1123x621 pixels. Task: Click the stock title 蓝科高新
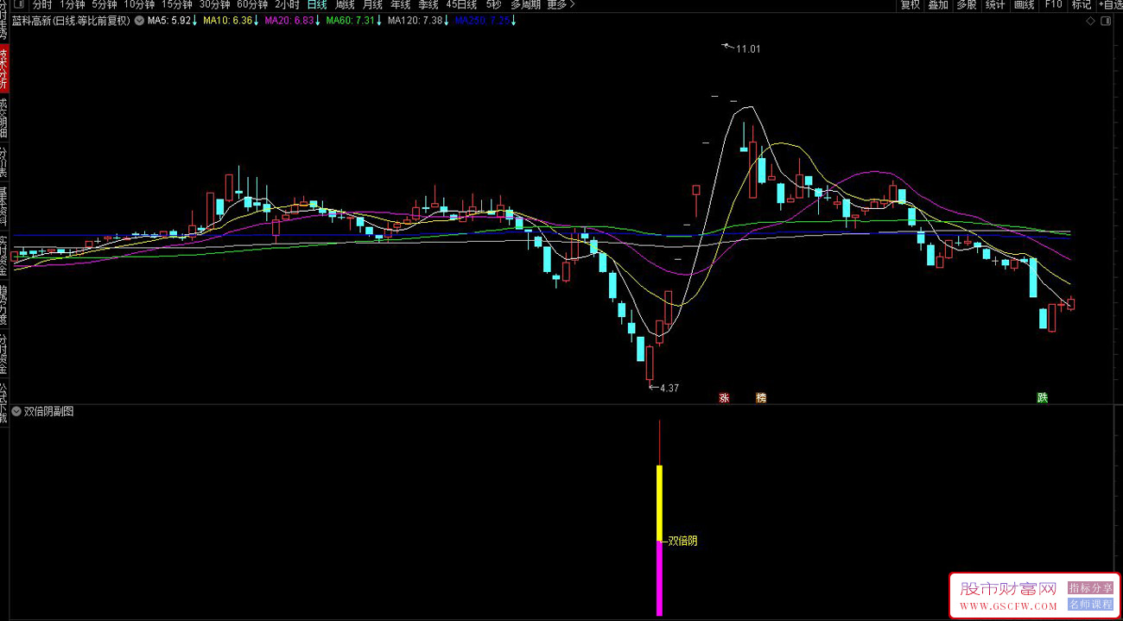click(31, 20)
